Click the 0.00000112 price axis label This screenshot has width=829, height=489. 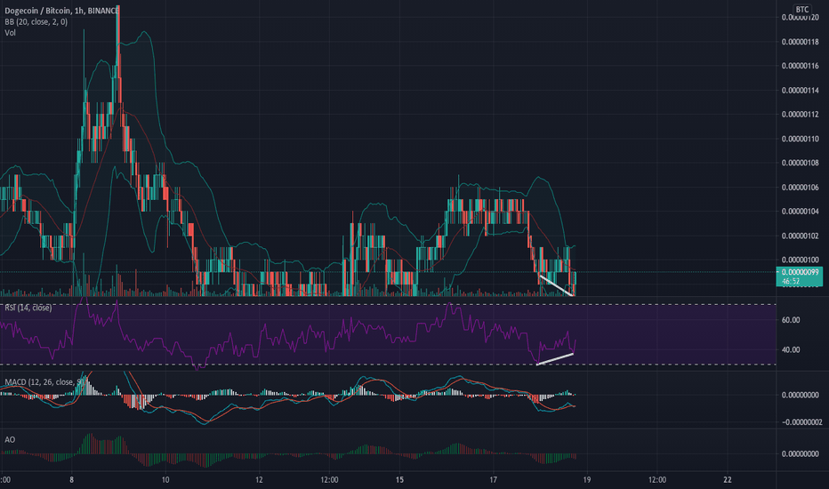coord(800,114)
